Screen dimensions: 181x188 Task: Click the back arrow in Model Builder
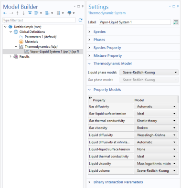(5, 13)
